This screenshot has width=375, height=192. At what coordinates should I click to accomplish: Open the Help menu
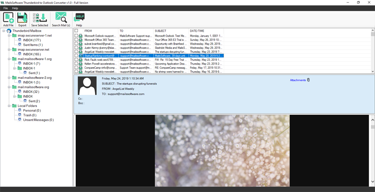pyautogui.click(x=15, y=8)
